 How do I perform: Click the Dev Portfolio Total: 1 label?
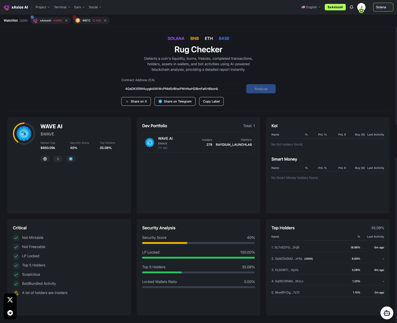[249, 126]
